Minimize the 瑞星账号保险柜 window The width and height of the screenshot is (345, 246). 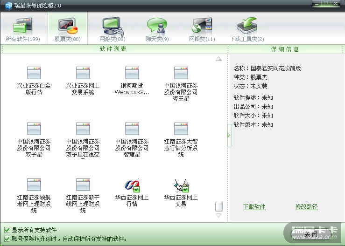[317, 4]
